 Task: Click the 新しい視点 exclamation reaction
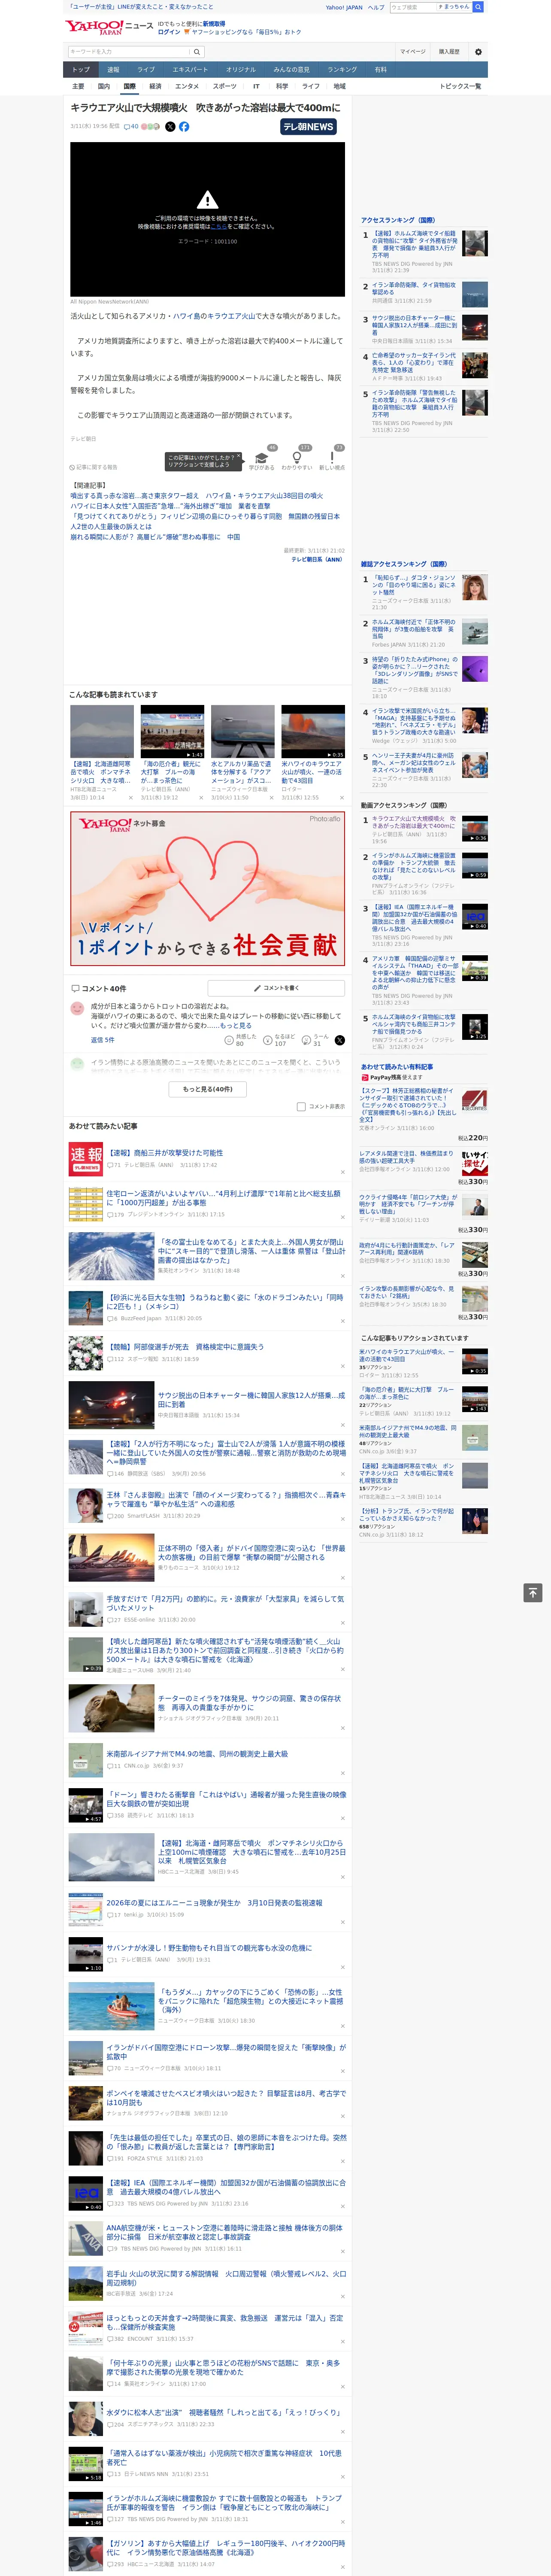click(x=332, y=459)
